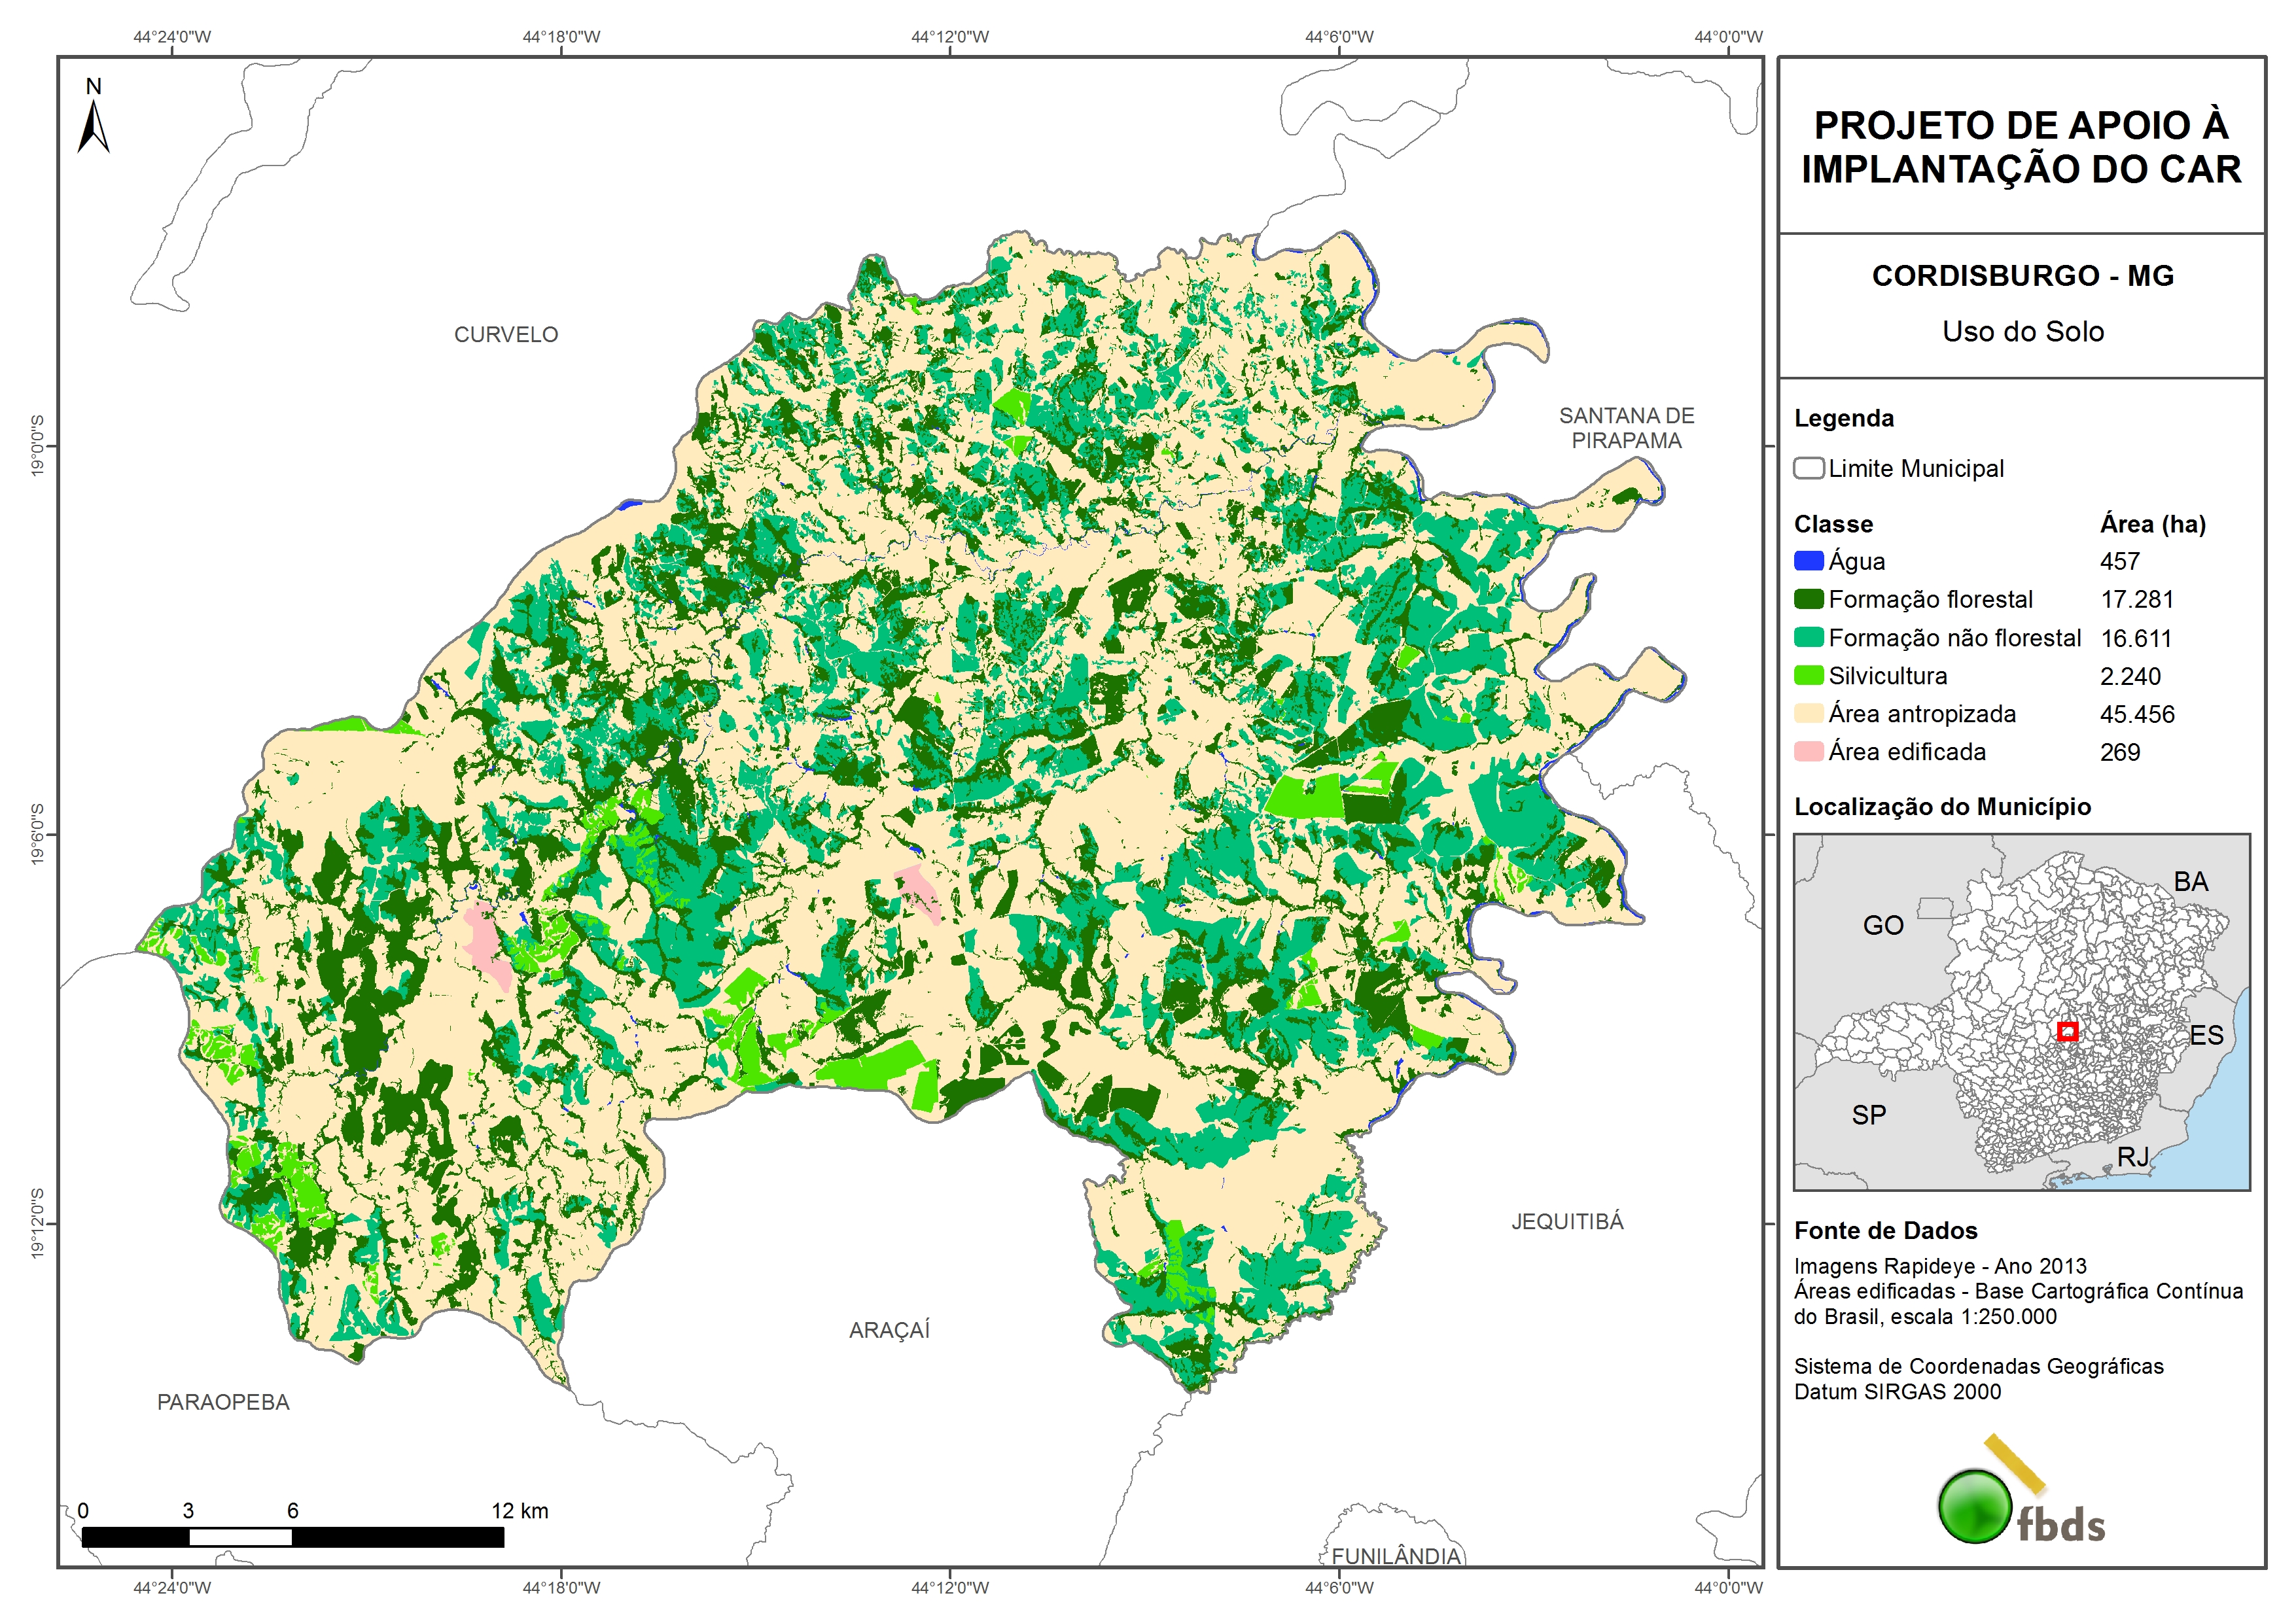The image size is (2296, 1623).
Task: Click the Limite Municipal legend symbol
Action: click(1808, 468)
